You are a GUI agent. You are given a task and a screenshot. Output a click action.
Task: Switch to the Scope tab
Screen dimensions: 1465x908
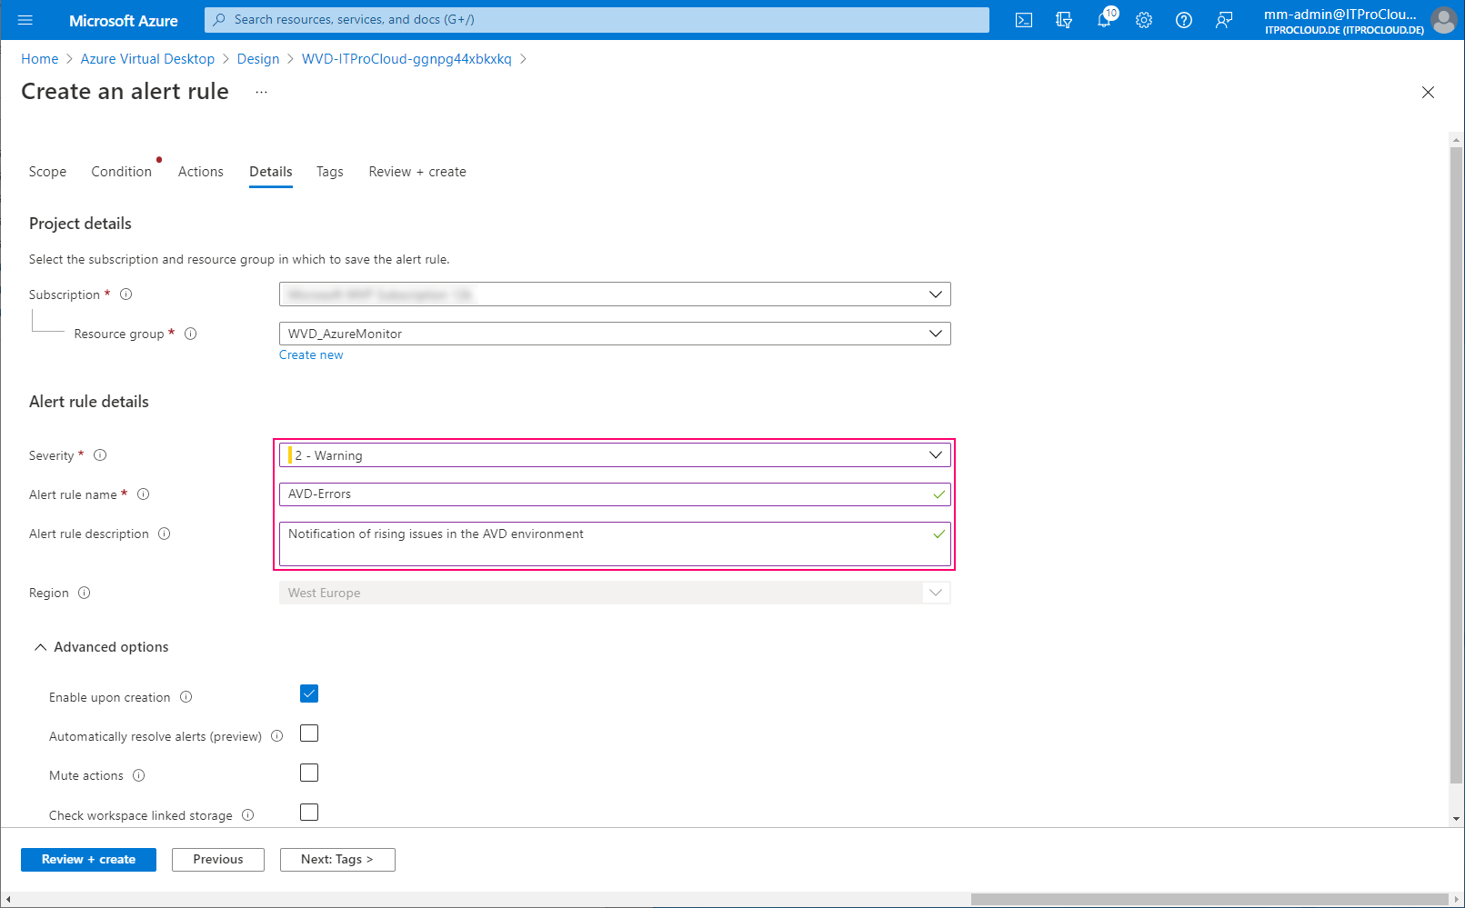click(x=47, y=172)
